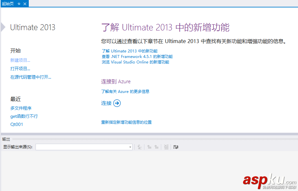Click 重新指定新增功能信息的位置 link
298x191 pixels.
click(126, 122)
